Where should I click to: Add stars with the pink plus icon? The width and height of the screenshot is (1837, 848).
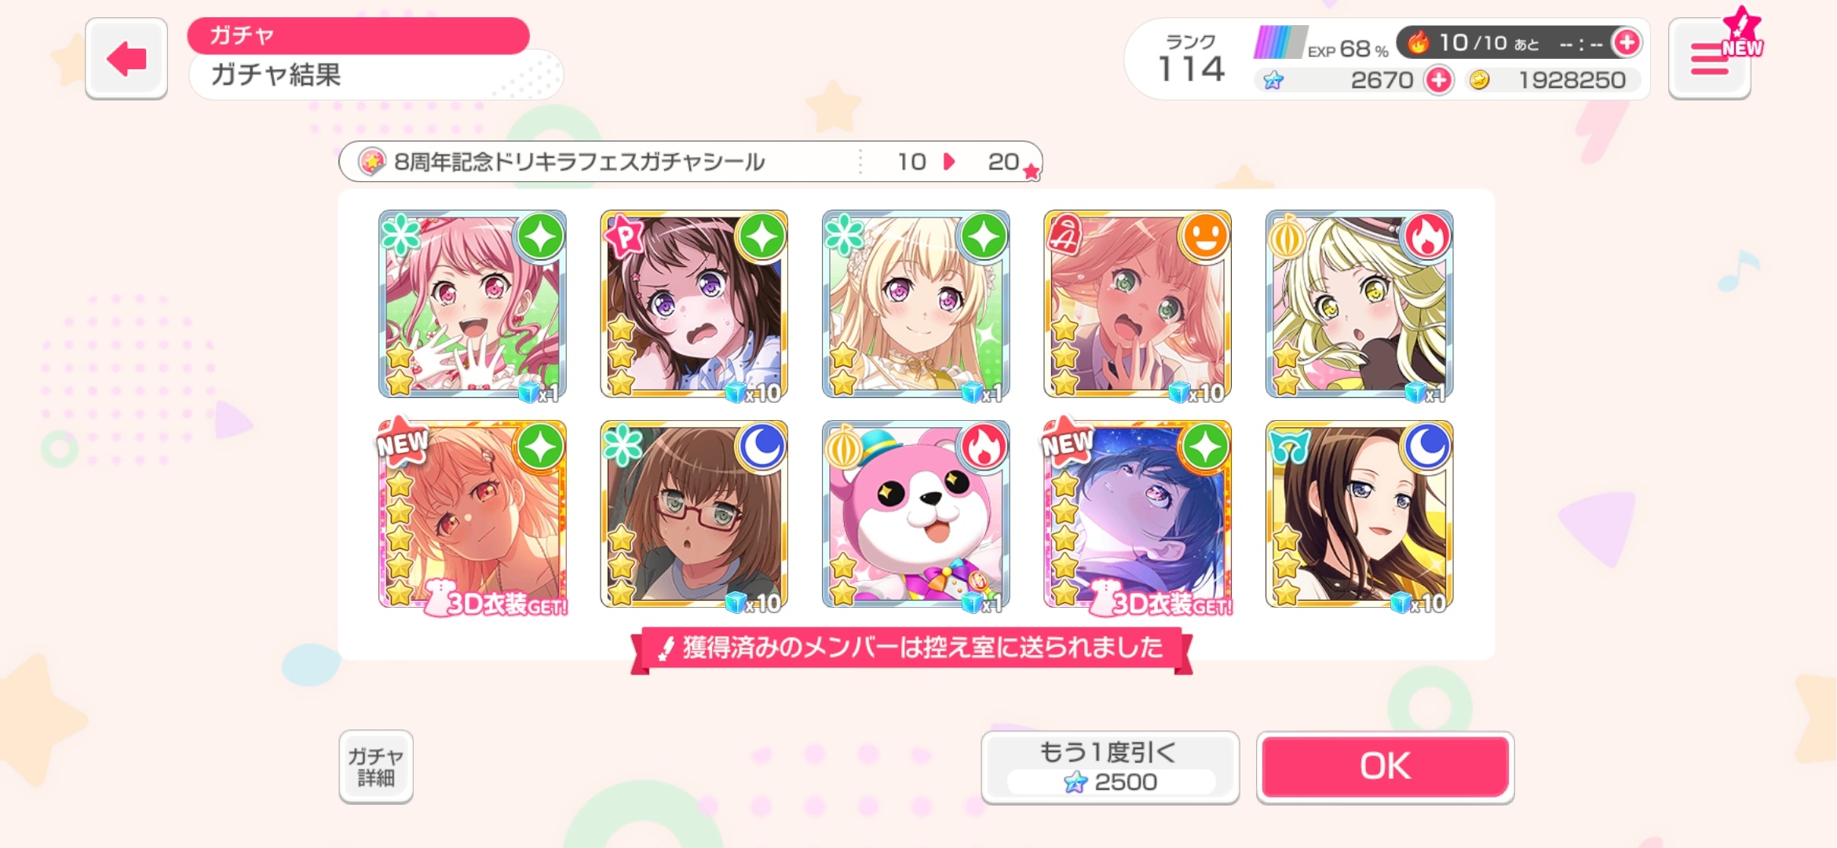[1439, 80]
